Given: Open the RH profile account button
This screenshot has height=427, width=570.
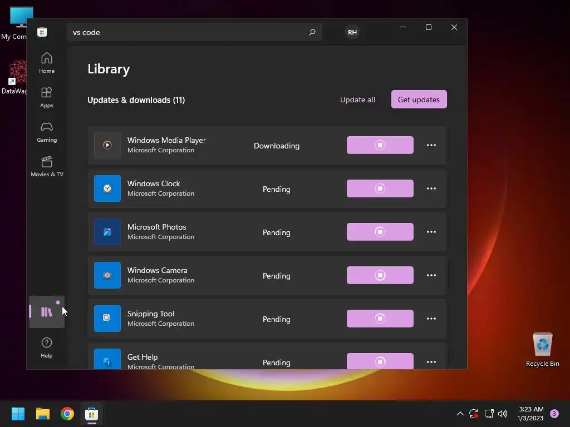Looking at the screenshot, I should tap(352, 32).
